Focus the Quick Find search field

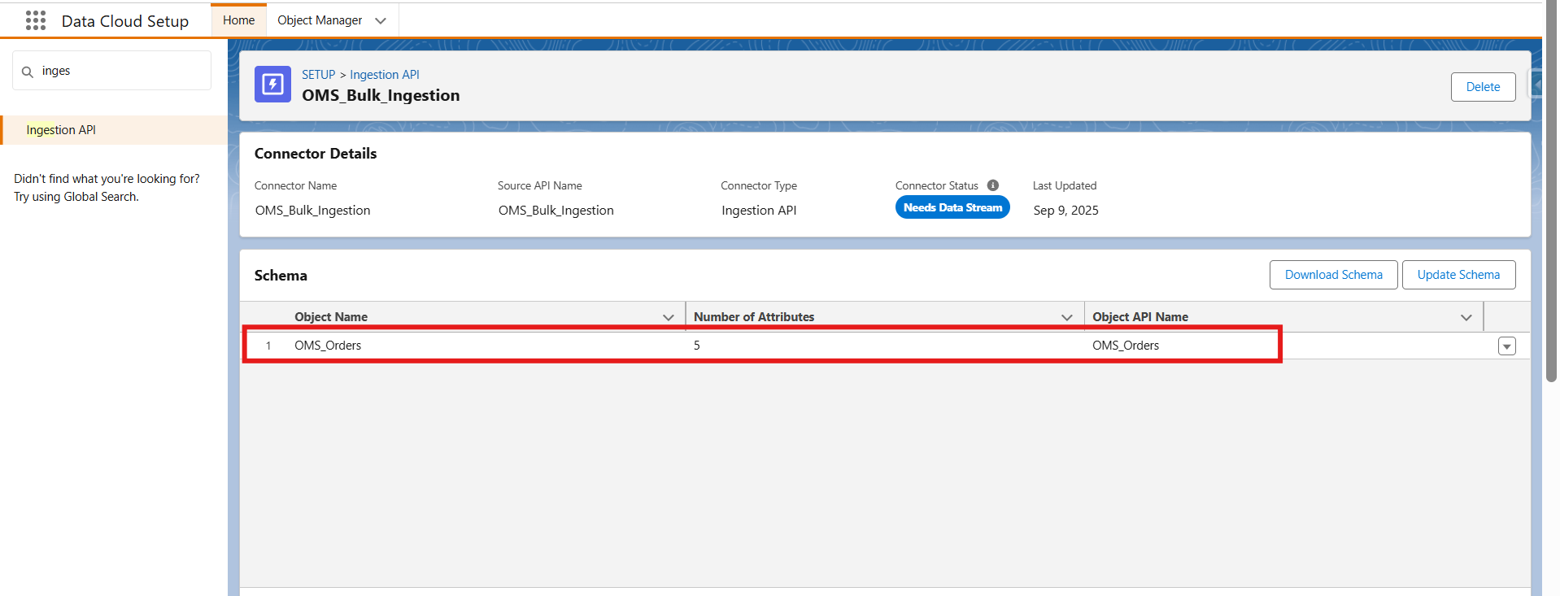tap(122, 72)
